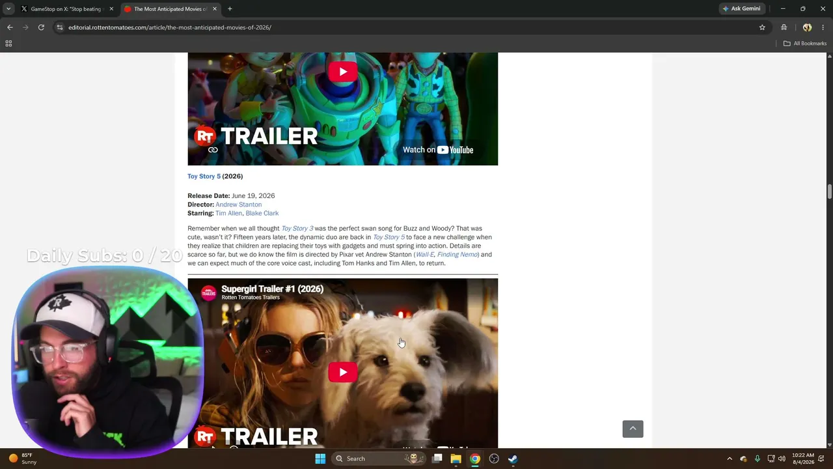The height and width of the screenshot is (469, 833).
Task: Click the Release Date June 19, 2026 text
Action: pos(231,196)
